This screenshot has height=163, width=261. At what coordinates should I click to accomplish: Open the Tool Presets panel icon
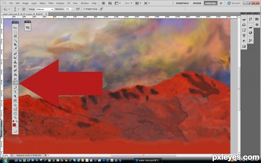pos(251,40)
